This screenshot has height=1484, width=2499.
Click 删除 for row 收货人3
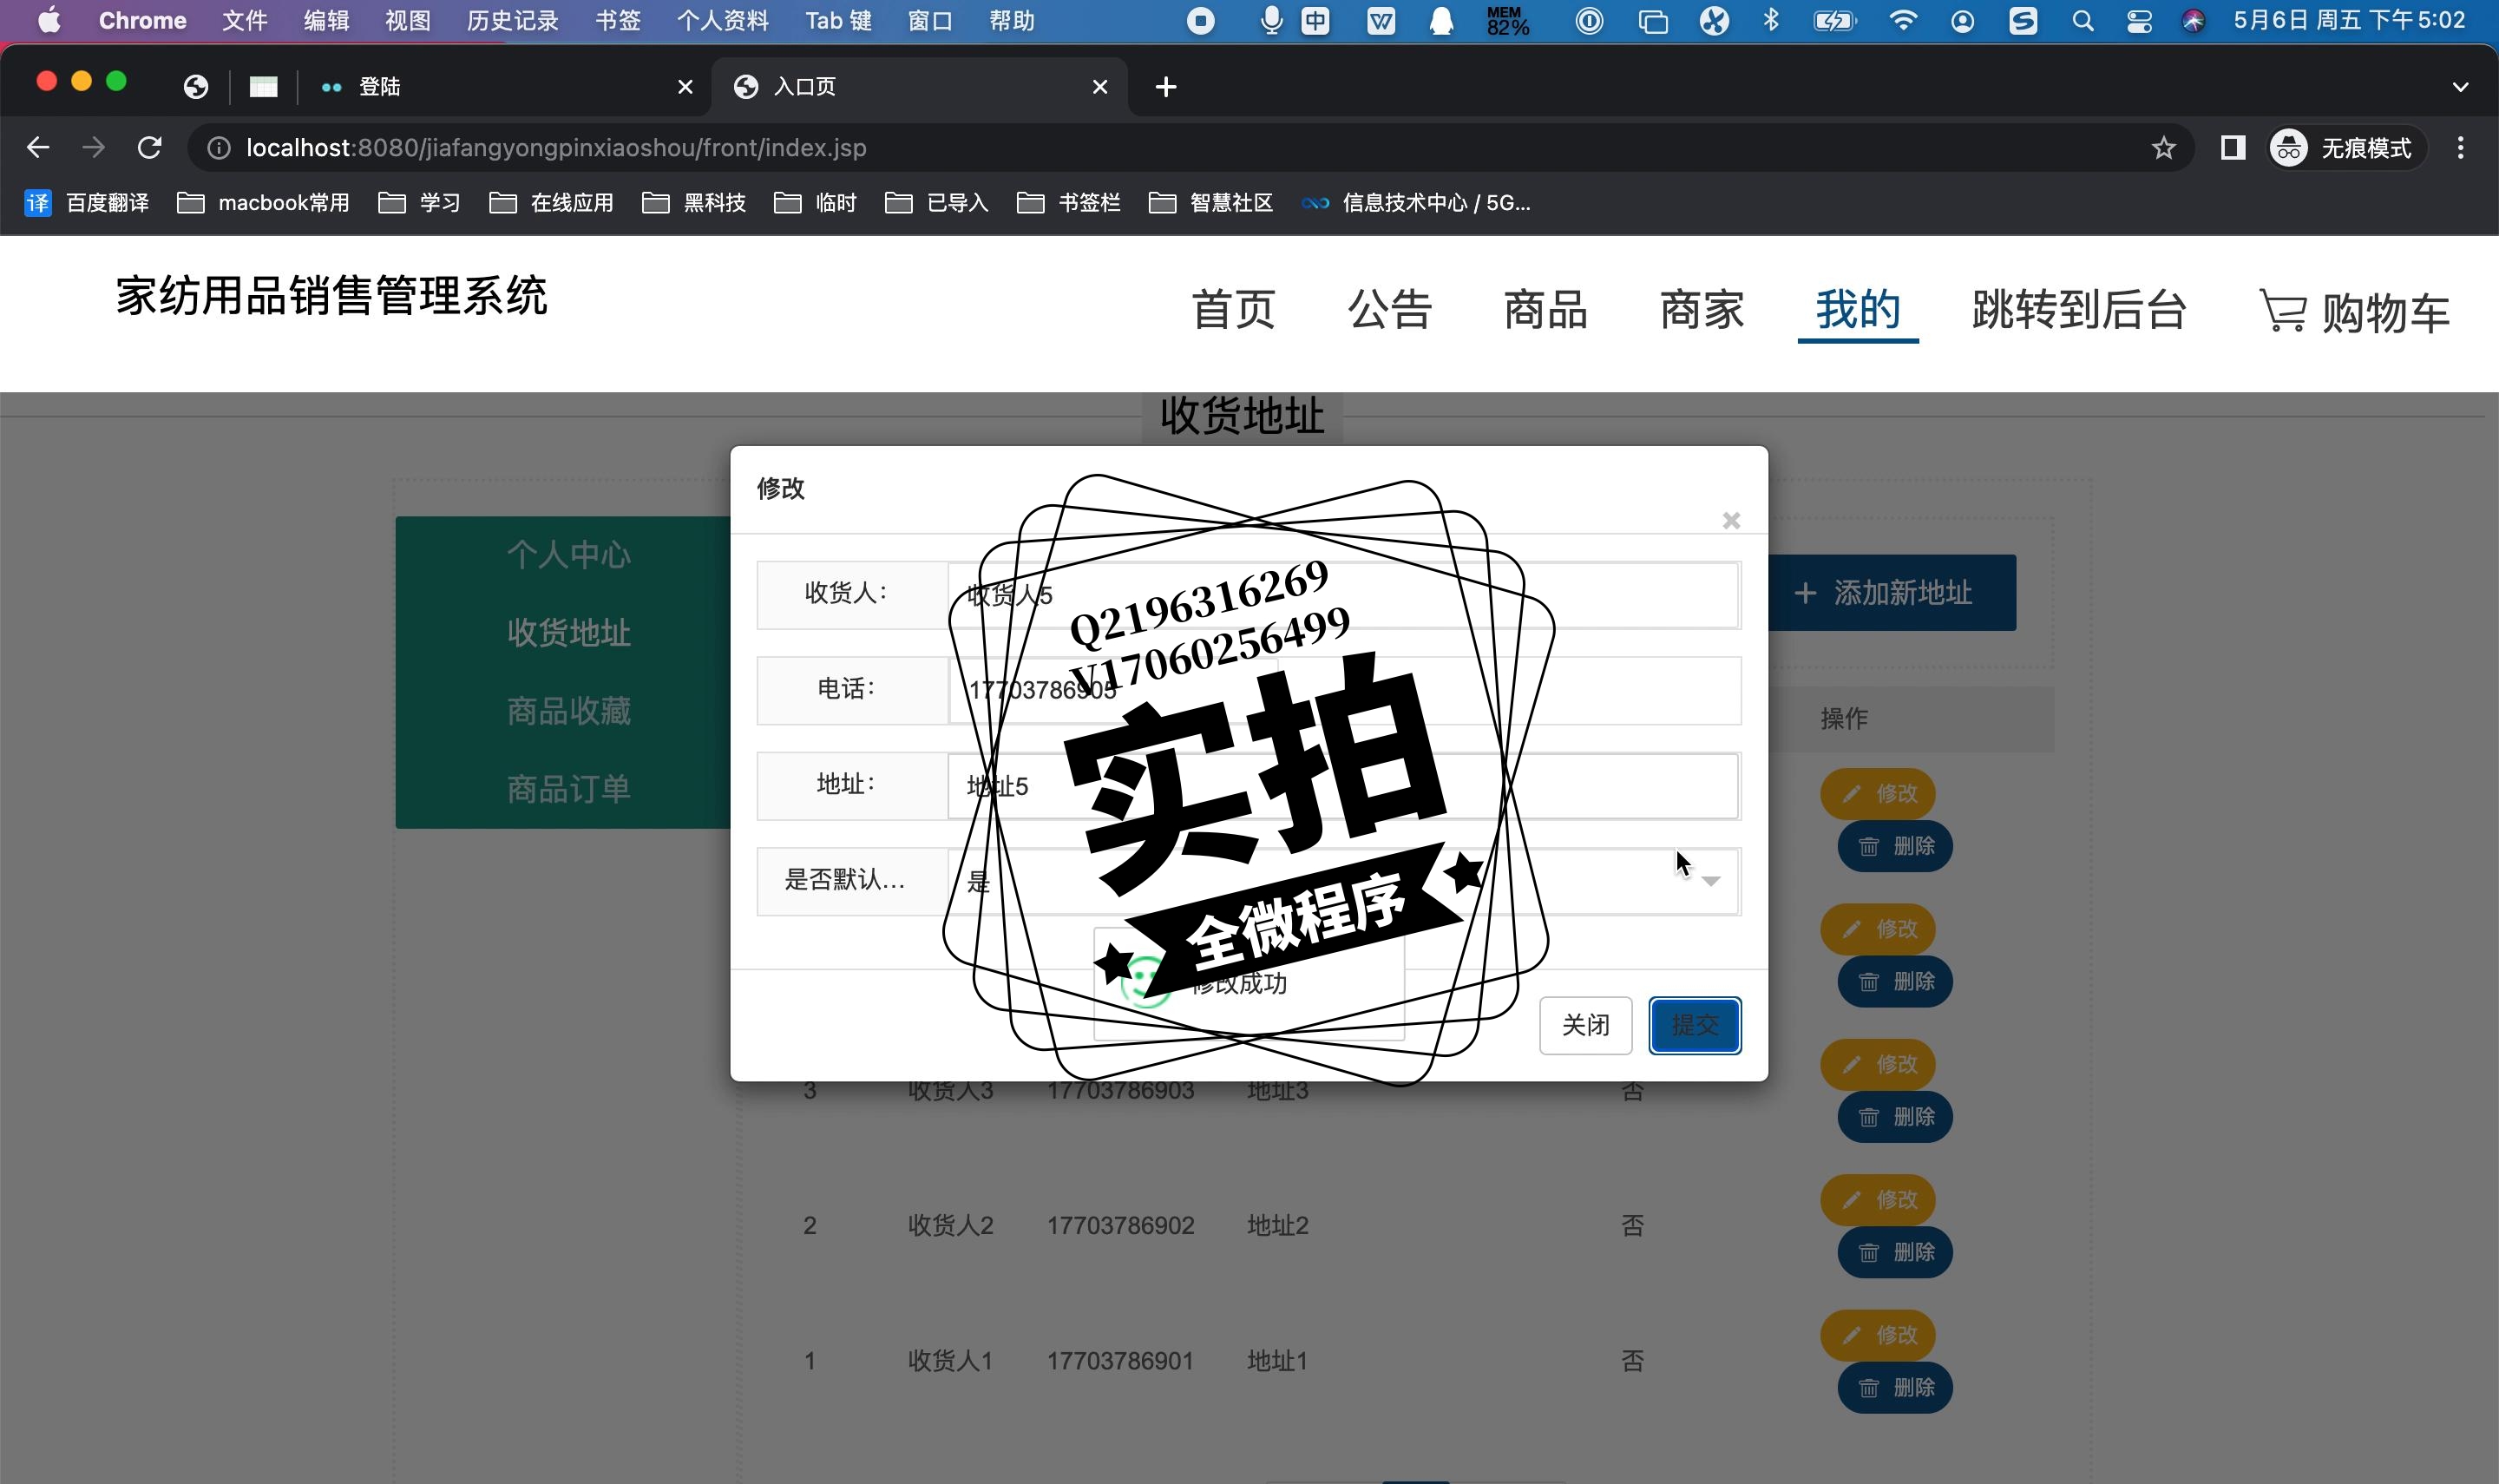(1894, 1117)
